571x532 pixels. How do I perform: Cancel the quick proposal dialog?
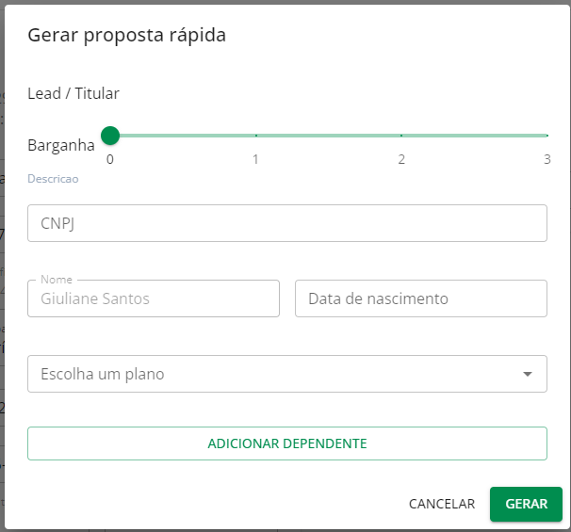(441, 504)
